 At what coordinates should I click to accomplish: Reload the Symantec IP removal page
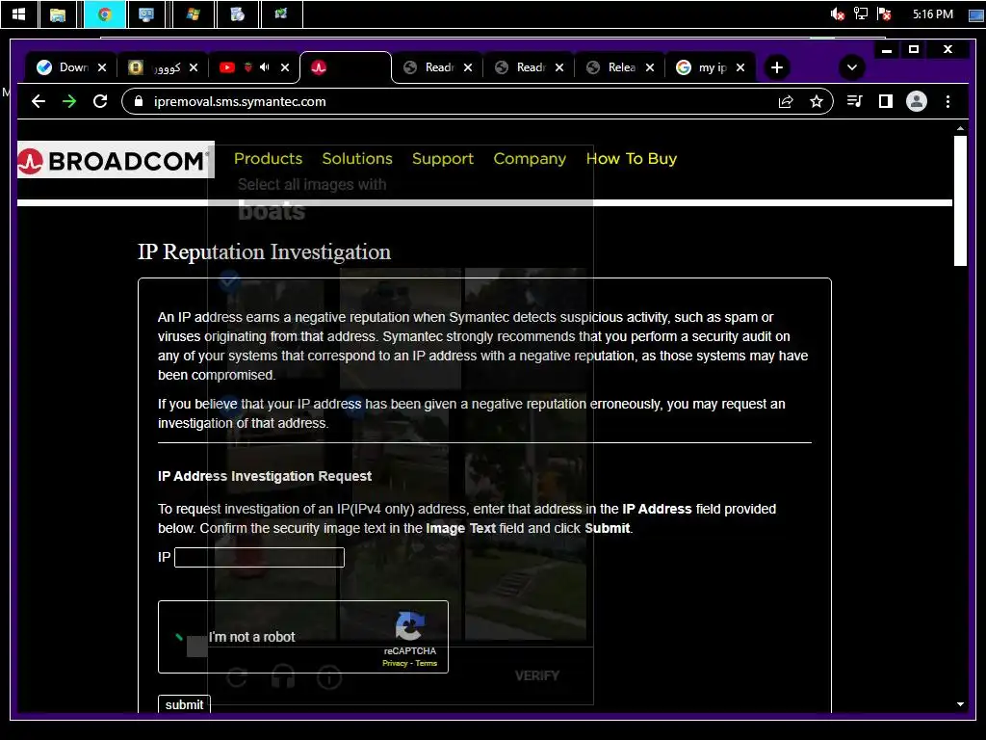click(x=100, y=101)
